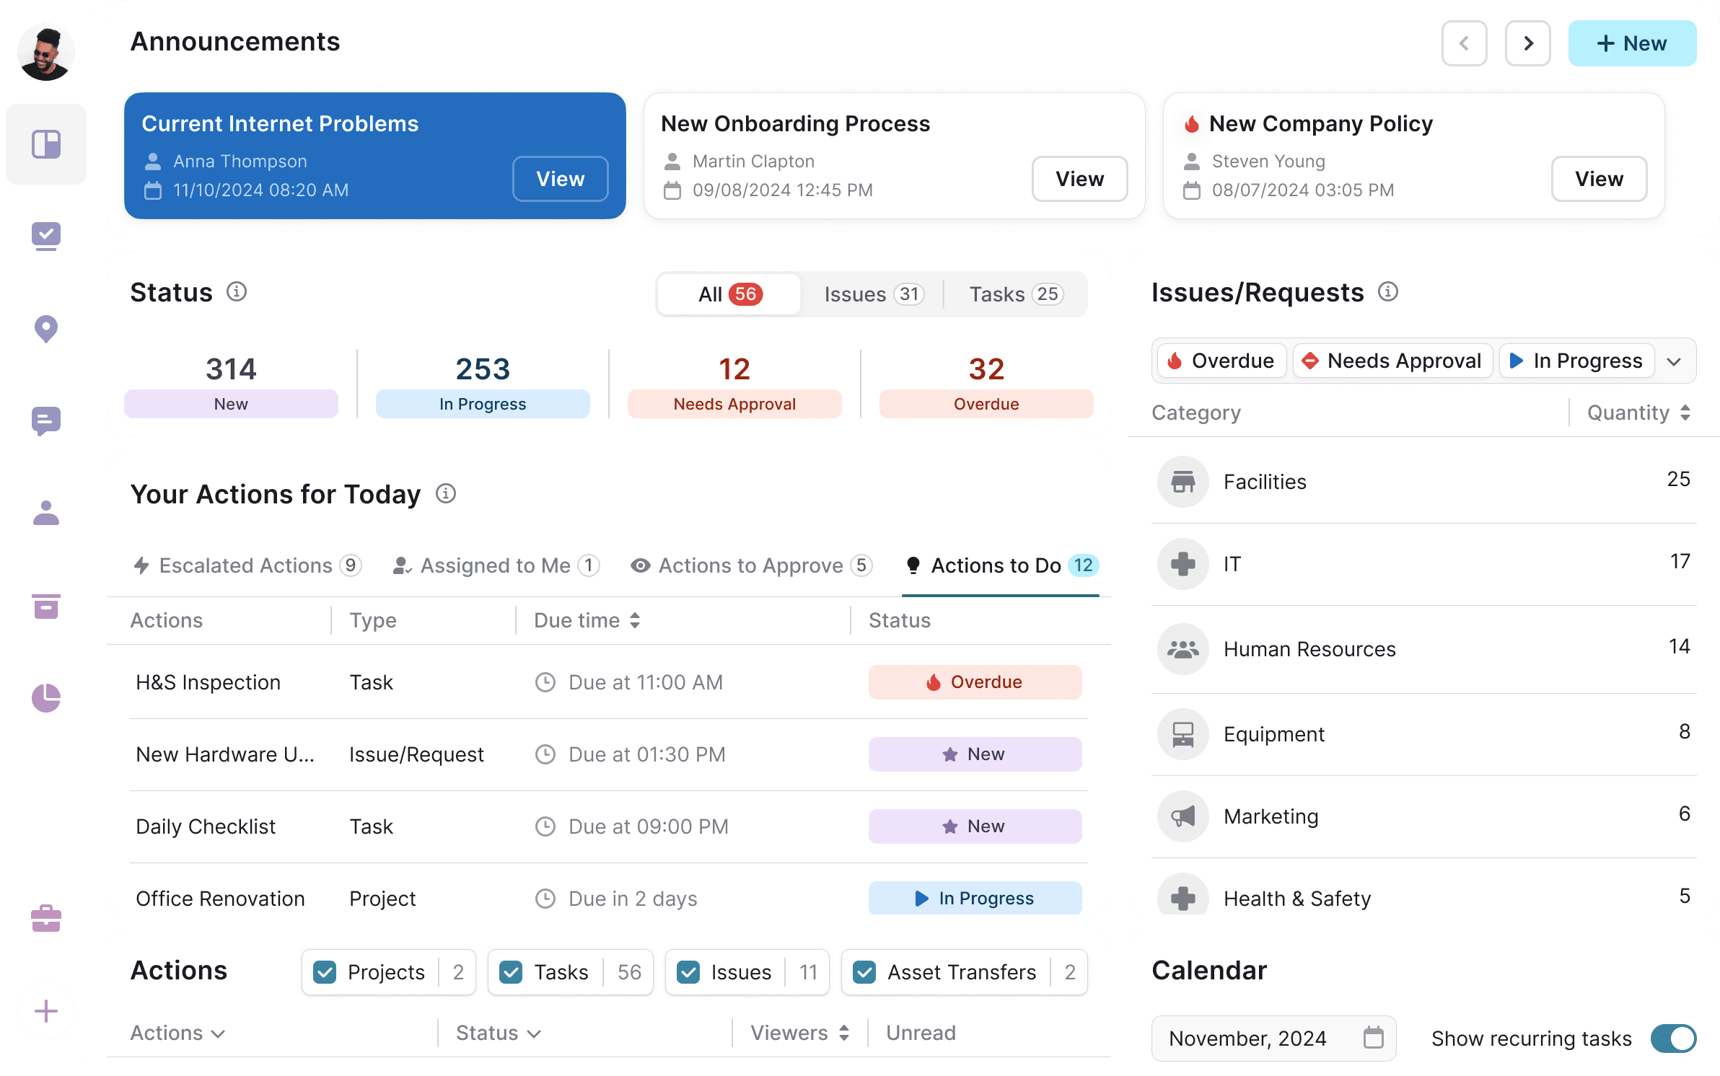This screenshot has width=1720, height=1076.
Task: Open the briefcase sidebar icon
Action: coord(46,918)
